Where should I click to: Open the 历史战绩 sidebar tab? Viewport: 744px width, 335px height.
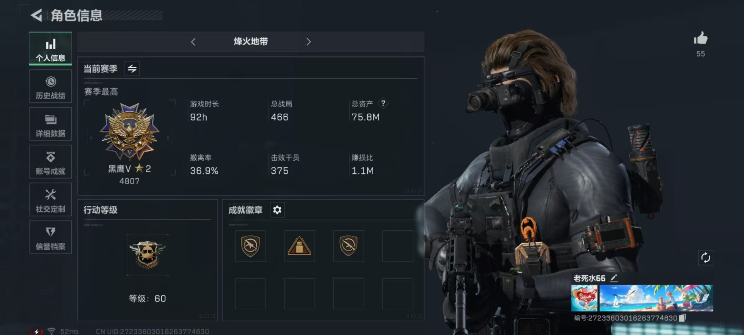click(x=50, y=86)
